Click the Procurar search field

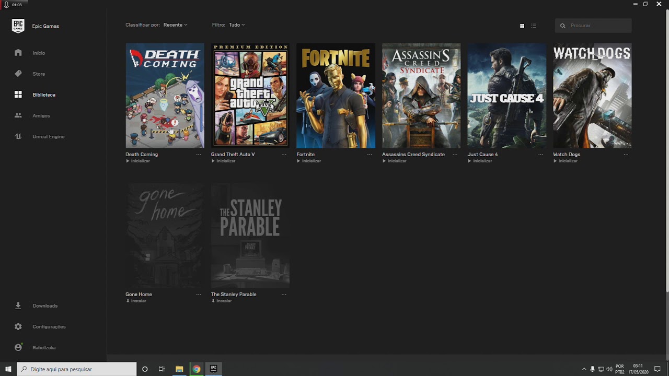tap(593, 26)
